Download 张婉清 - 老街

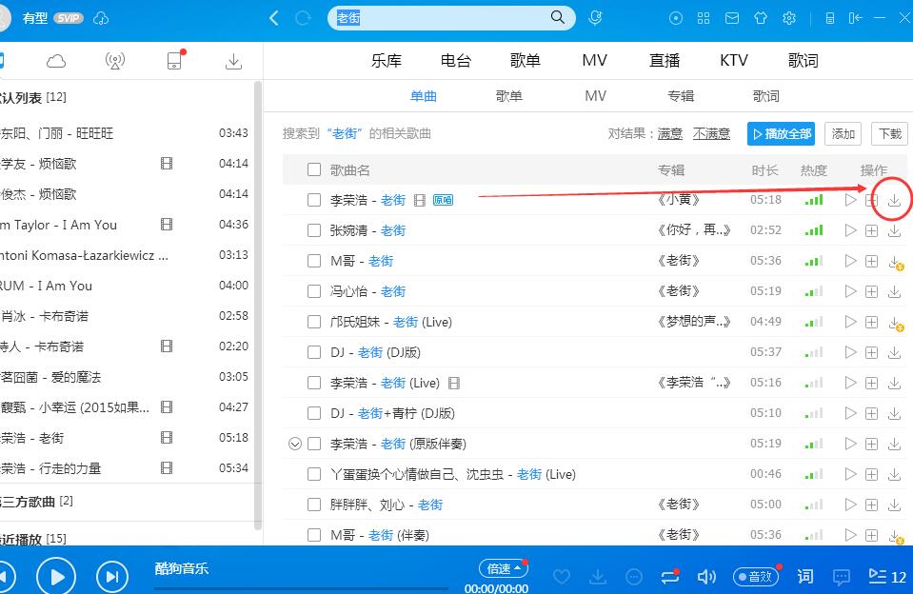click(x=894, y=230)
